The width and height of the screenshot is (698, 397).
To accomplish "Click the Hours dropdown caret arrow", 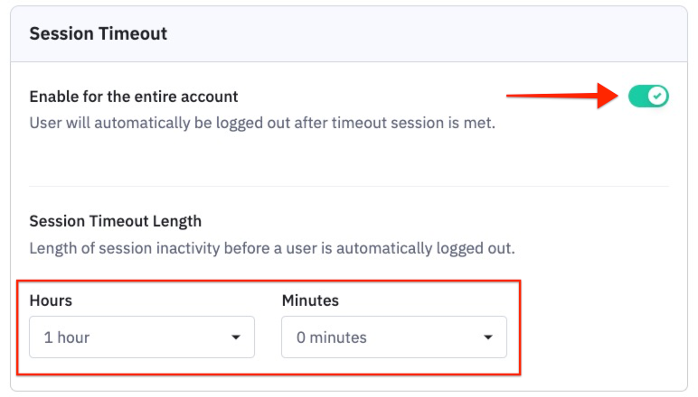I will pos(236,337).
